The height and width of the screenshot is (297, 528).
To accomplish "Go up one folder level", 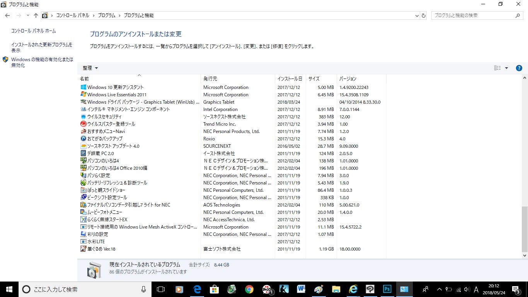I will click(x=36, y=15).
